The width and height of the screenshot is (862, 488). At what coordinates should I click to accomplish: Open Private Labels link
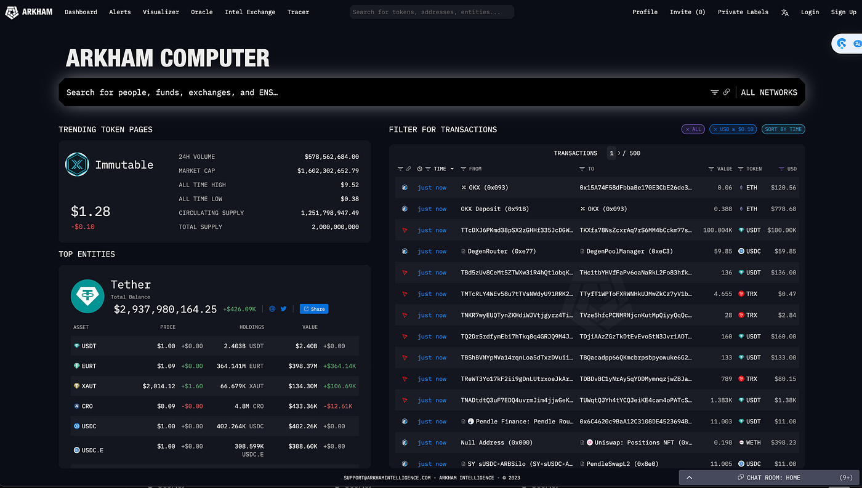click(x=743, y=12)
